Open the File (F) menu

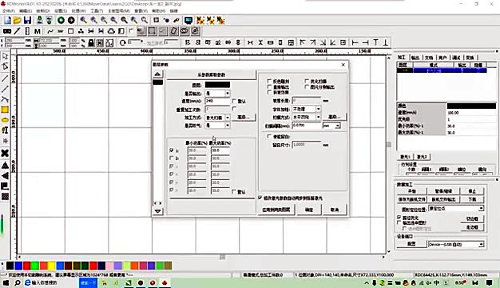point(8,11)
